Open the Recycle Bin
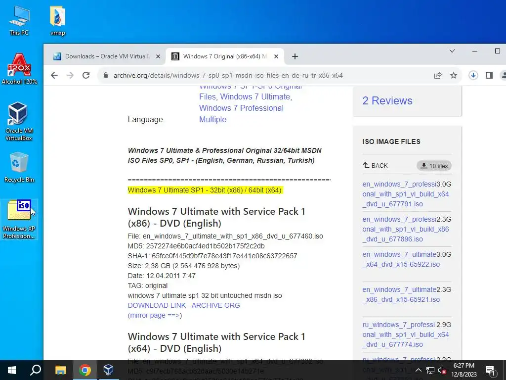The height and width of the screenshot is (380, 506). pos(19,167)
